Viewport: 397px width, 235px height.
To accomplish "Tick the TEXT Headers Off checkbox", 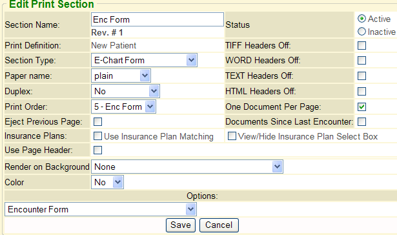I will click(x=361, y=76).
